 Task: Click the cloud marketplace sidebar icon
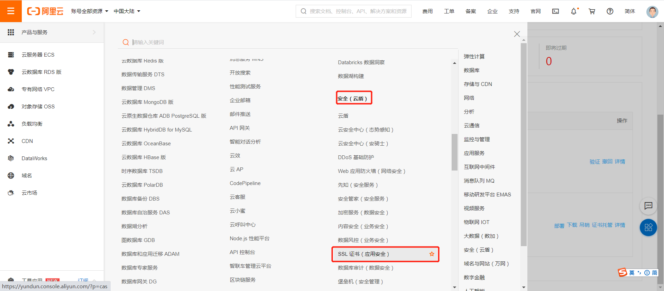coord(11,193)
